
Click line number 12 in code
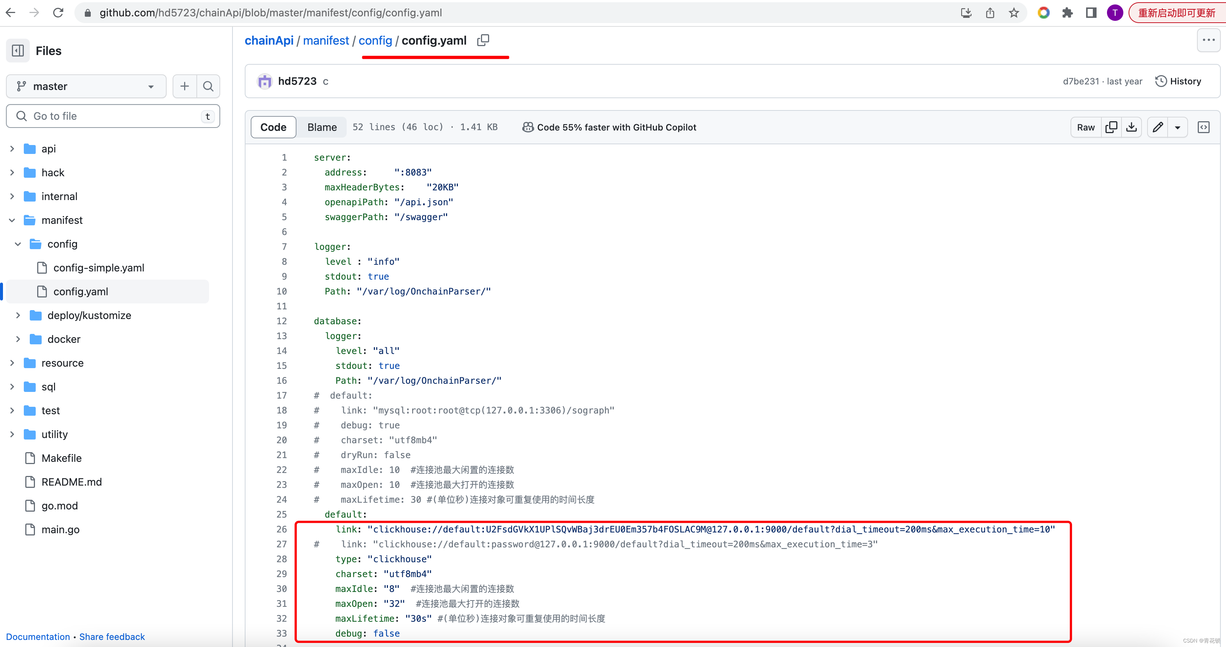(x=282, y=321)
